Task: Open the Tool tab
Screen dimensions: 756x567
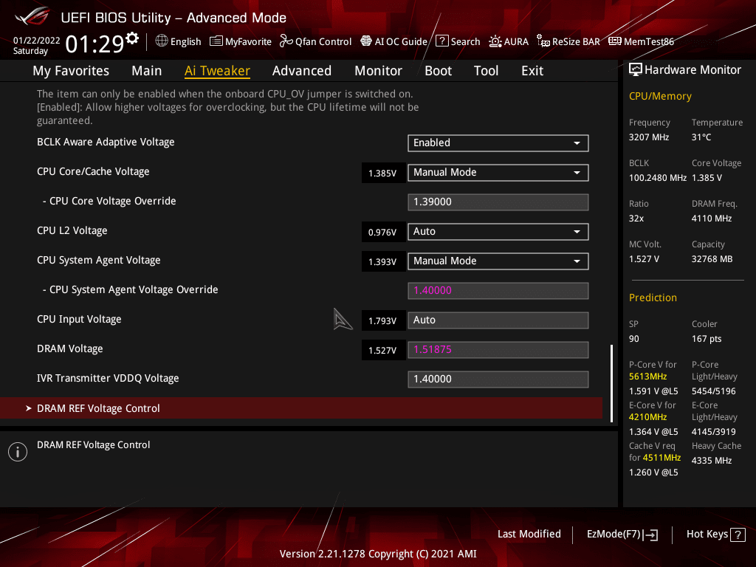Action: coord(486,71)
